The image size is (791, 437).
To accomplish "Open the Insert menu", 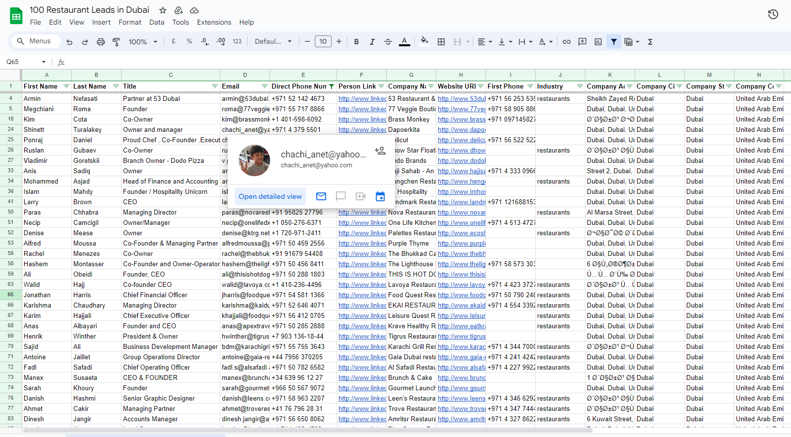I will tap(101, 22).
